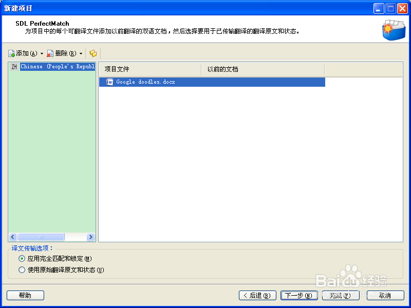Click the 下一步 next button
The image size is (411, 308).
[x=299, y=296]
